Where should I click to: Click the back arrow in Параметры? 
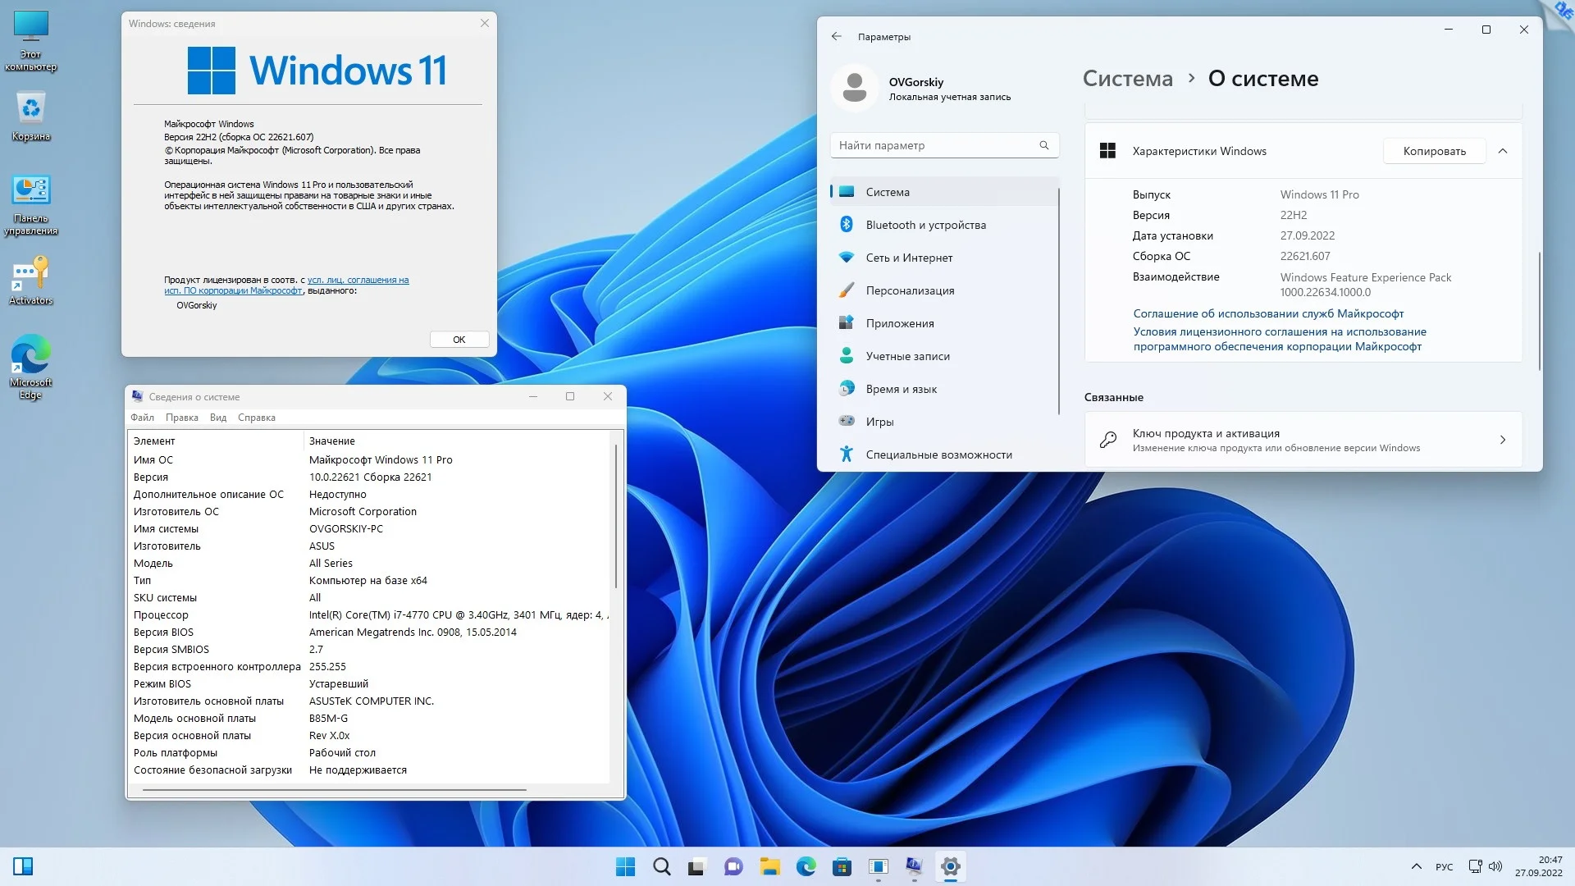point(836,36)
